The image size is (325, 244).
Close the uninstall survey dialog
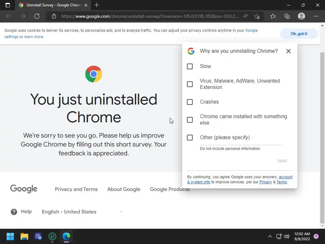tap(288, 51)
